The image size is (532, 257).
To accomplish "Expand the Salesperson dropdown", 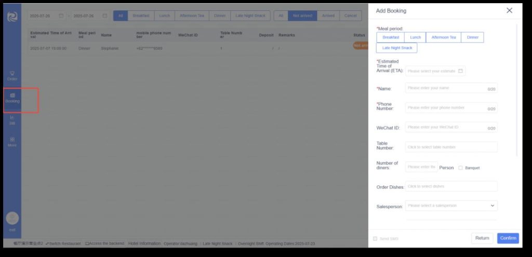I will 492,206.
